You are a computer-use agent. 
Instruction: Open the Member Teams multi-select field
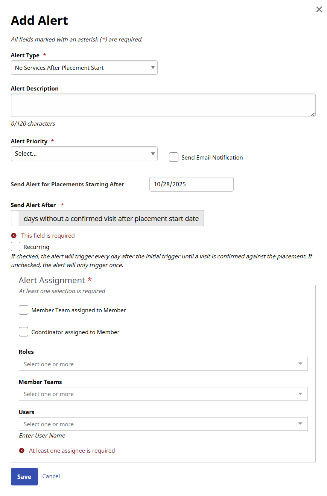(158, 394)
